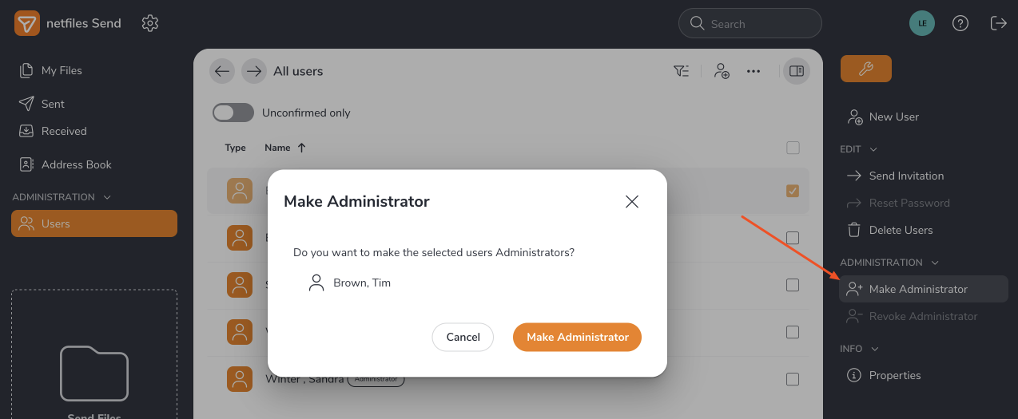The height and width of the screenshot is (419, 1018).
Task: Open My Files in the sidebar
Action: pos(61,70)
